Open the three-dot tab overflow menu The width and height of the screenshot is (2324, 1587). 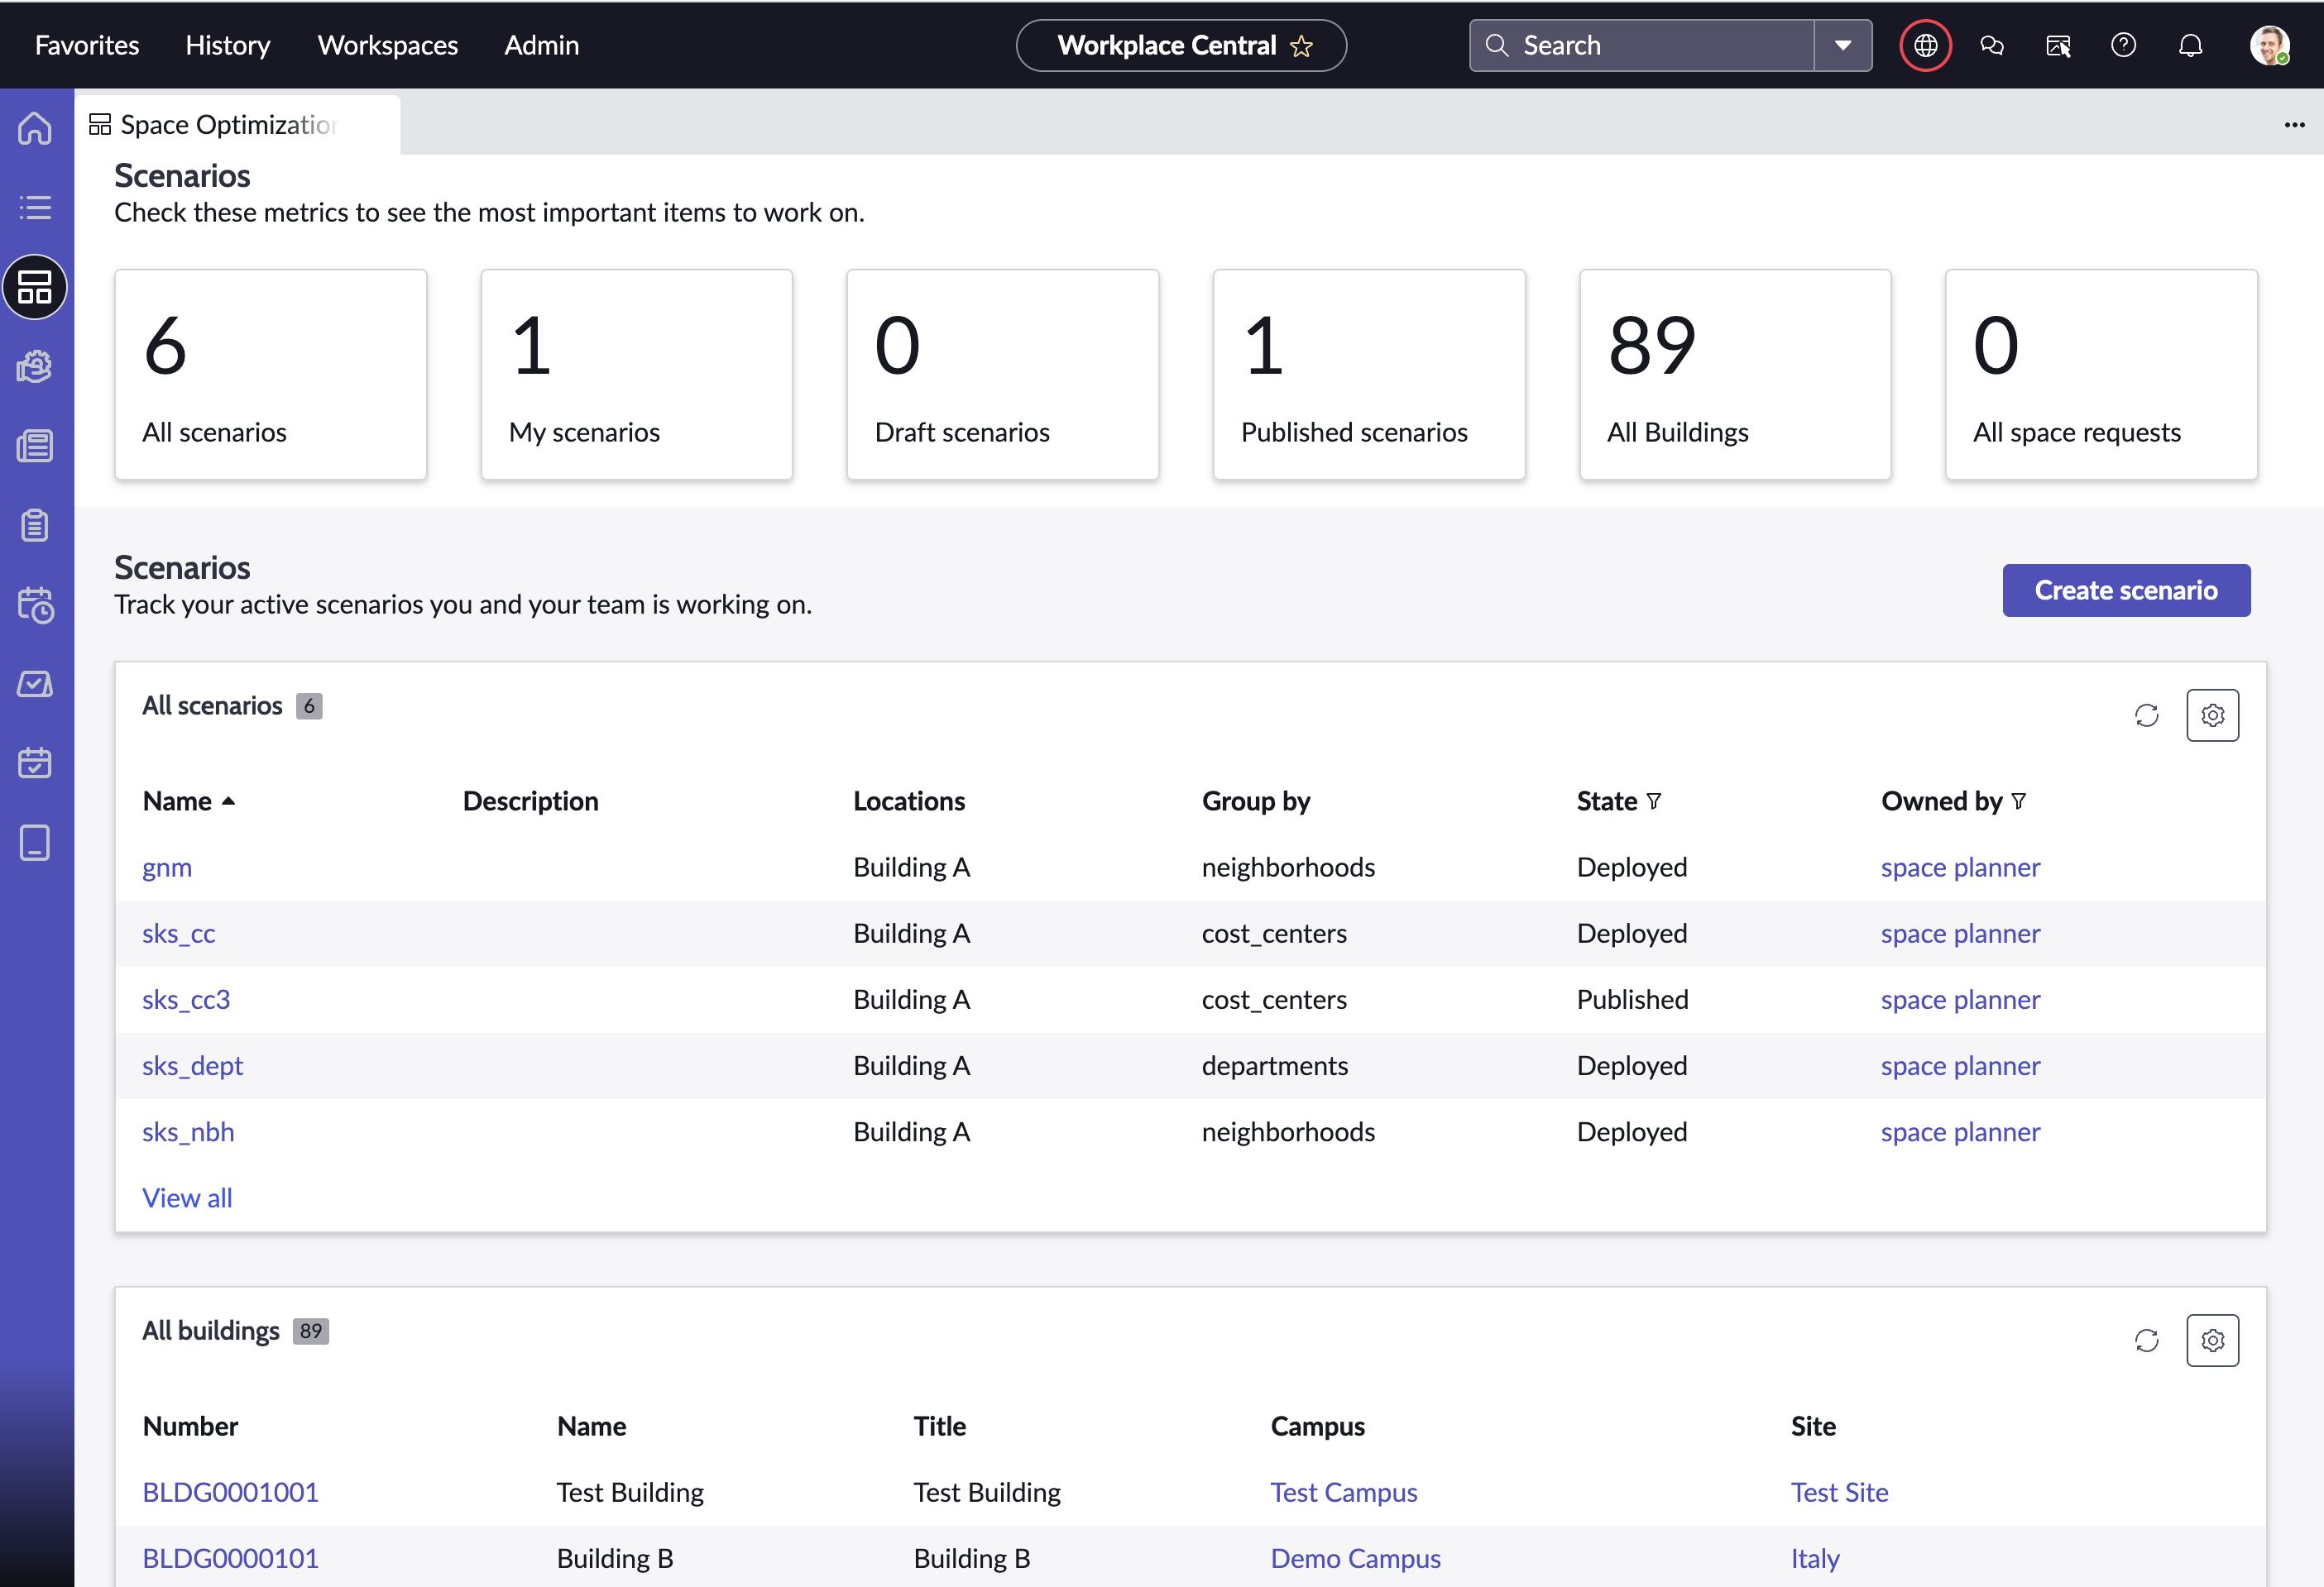pyautogui.click(x=2294, y=125)
